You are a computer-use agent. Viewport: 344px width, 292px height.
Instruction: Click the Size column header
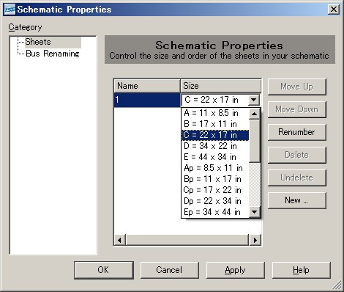click(220, 86)
